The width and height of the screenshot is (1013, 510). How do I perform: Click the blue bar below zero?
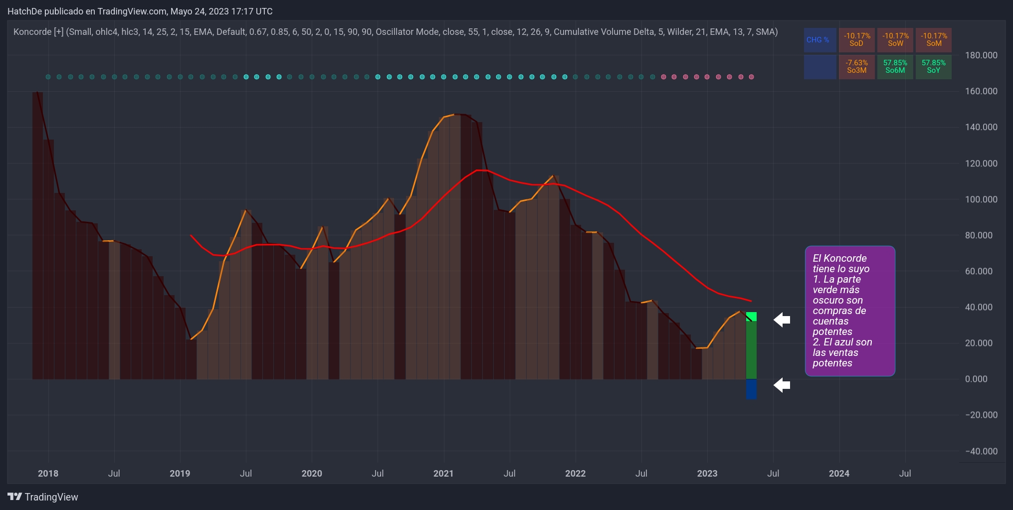(x=751, y=389)
